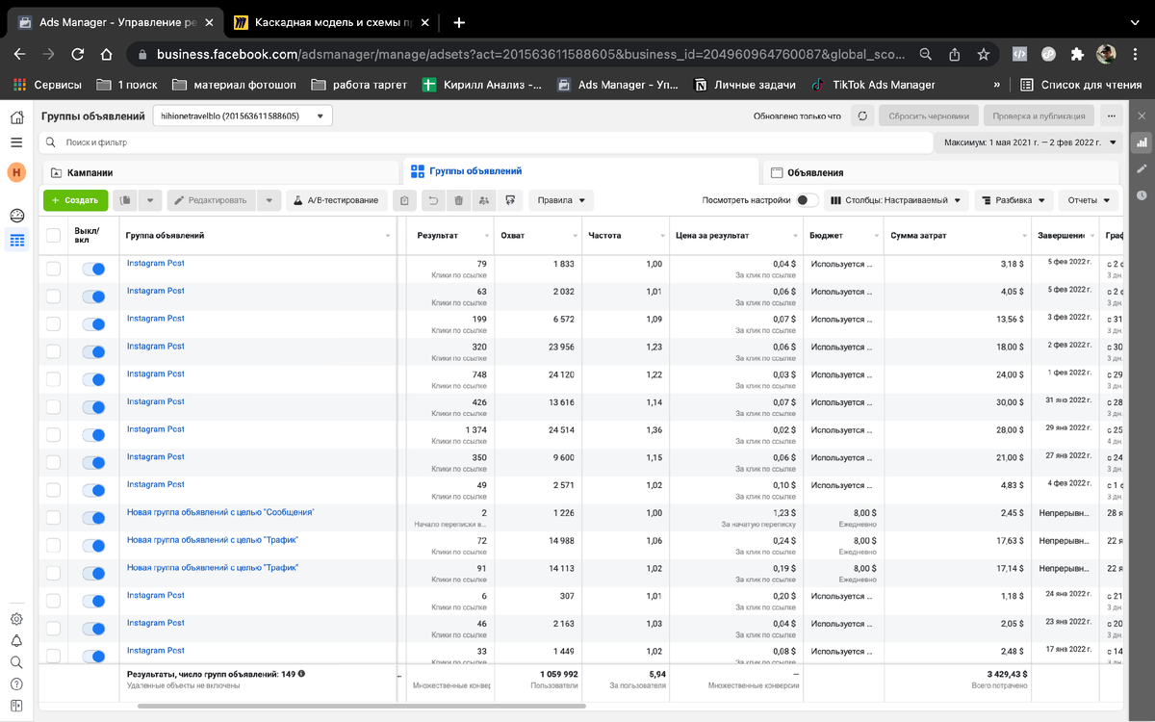Open notifications bell in left sidebar
1155x722 pixels.
click(x=16, y=641)
